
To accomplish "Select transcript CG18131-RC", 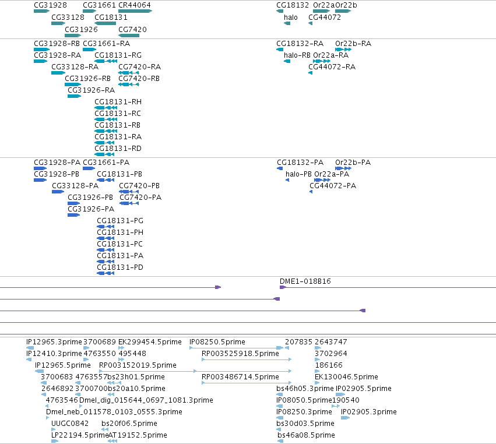I will point(118,113).
